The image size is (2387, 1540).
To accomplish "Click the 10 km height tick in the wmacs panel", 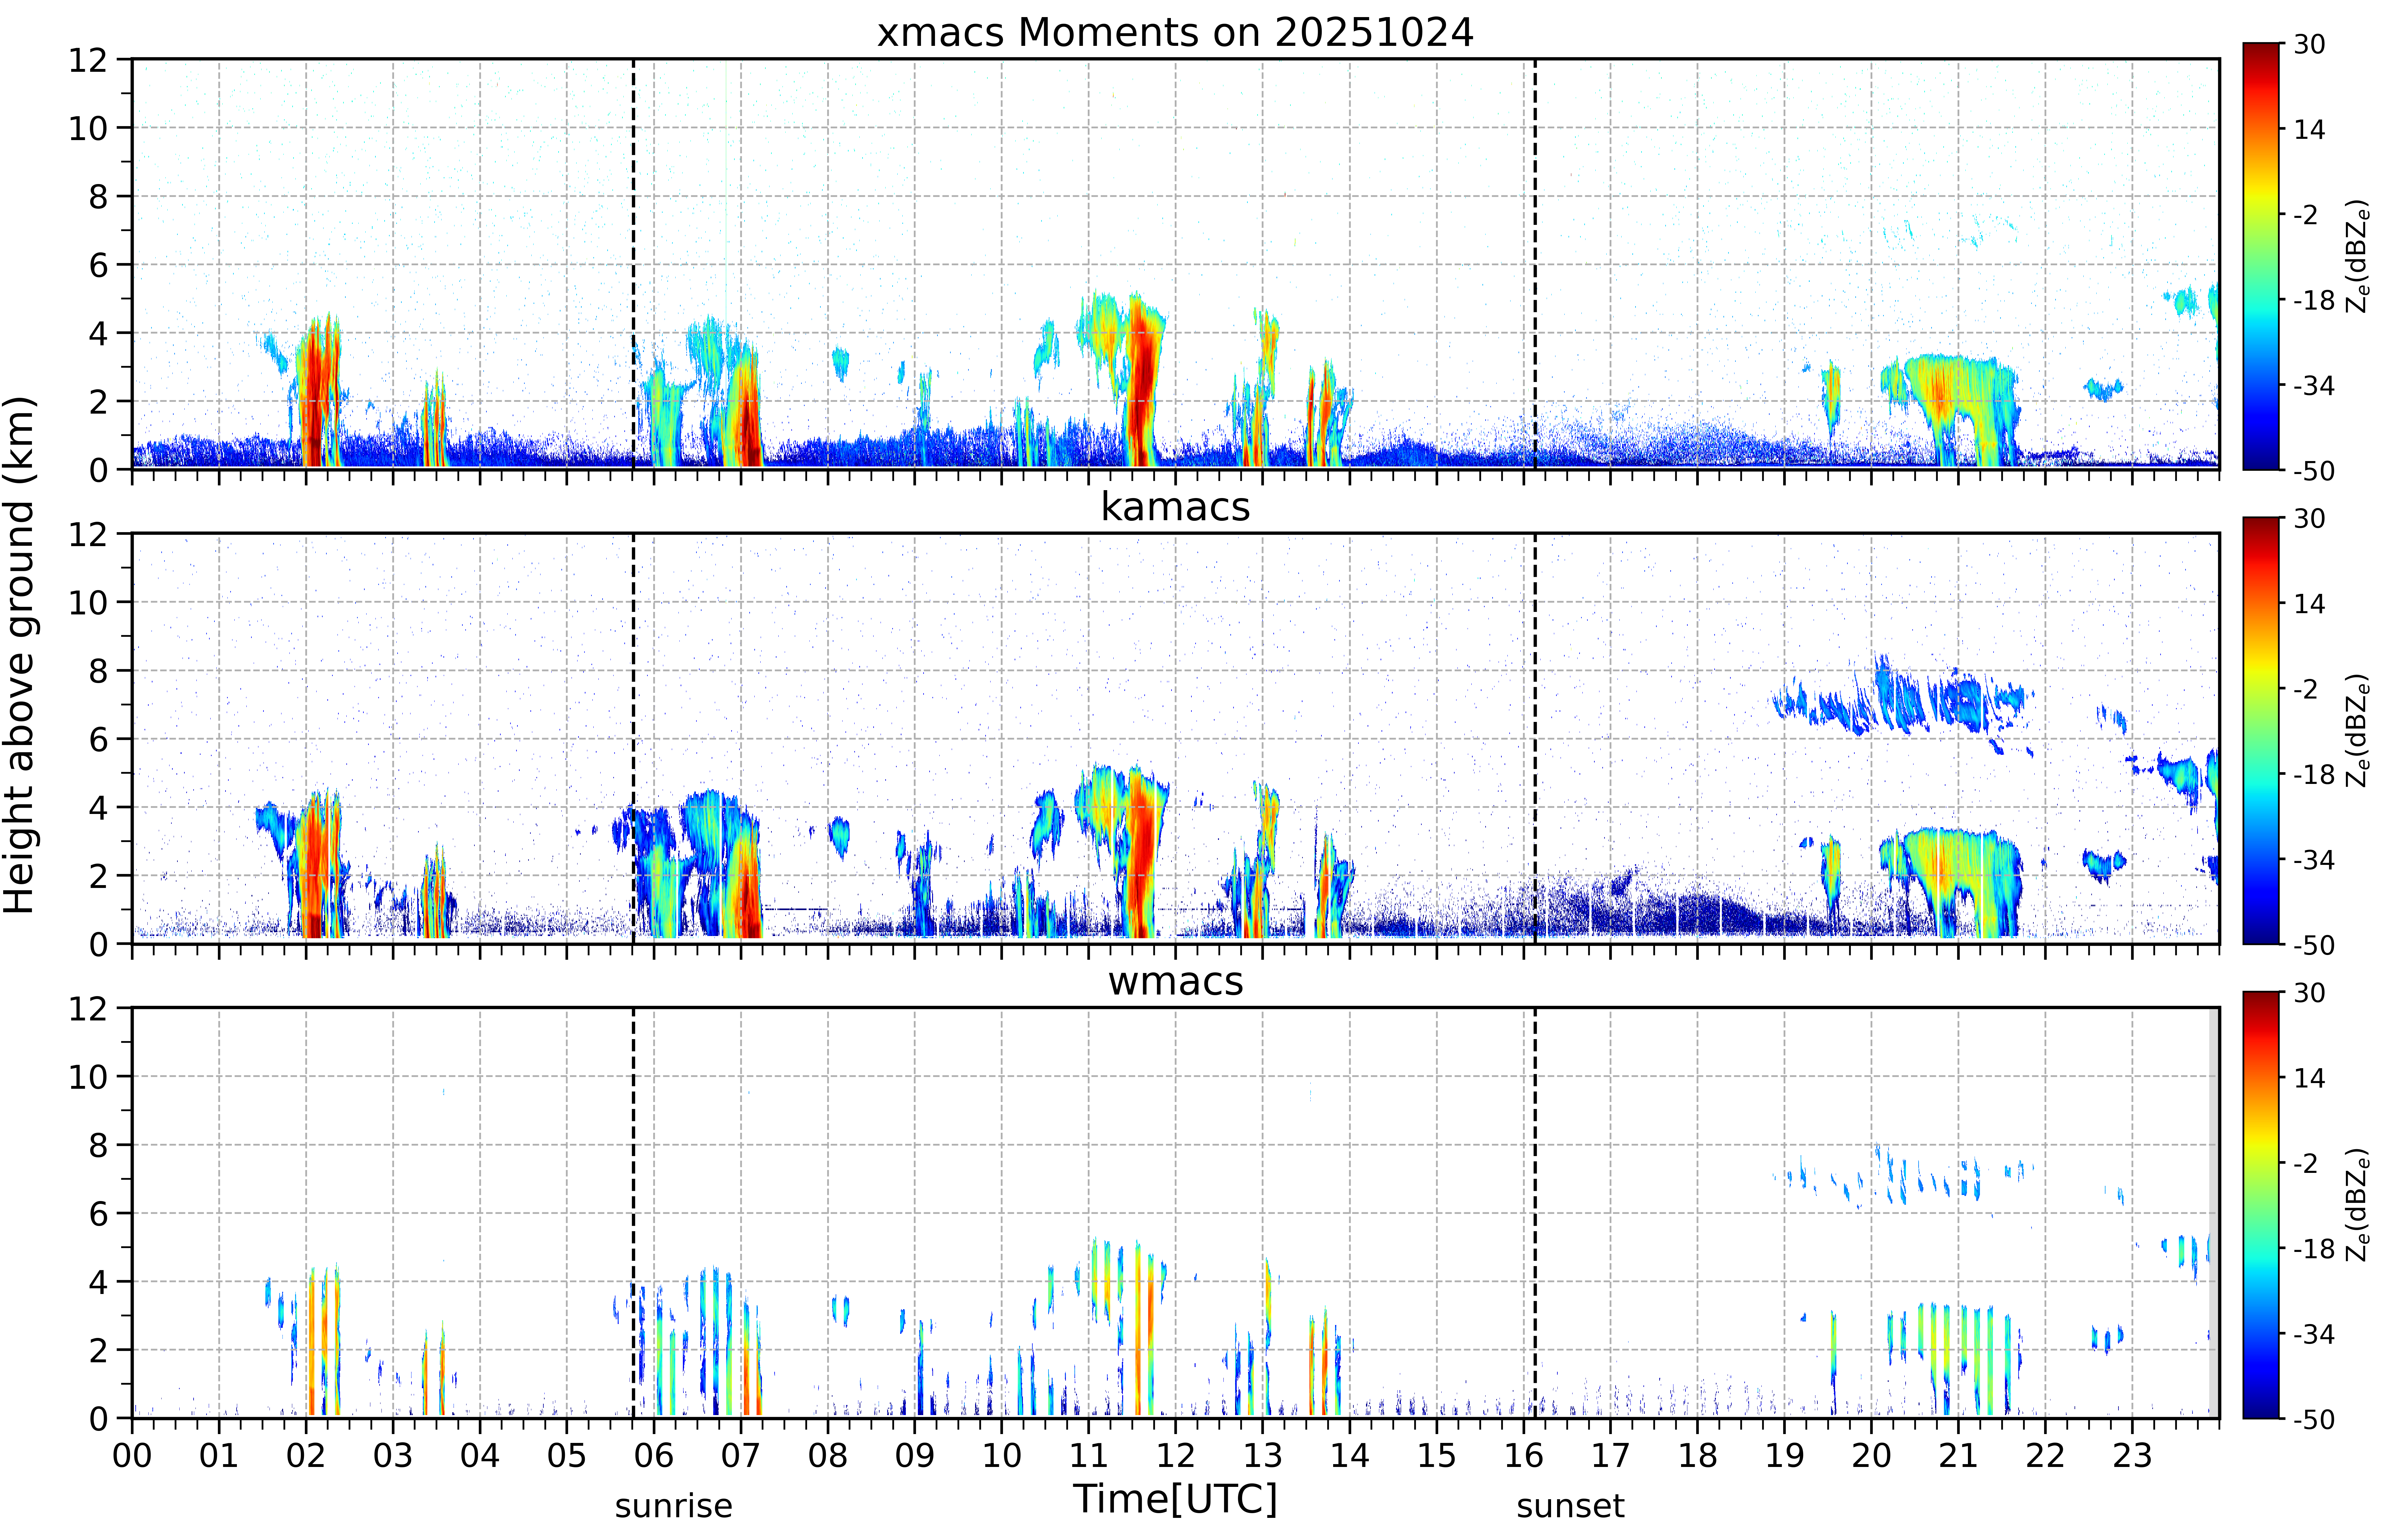I will tap(88, 1077).
